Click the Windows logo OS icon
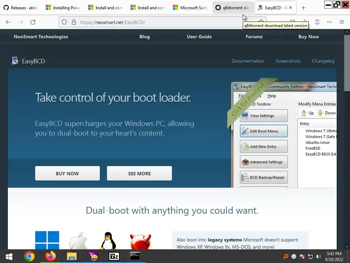This screenshot has width=350, height=263. tap(47, 240)
